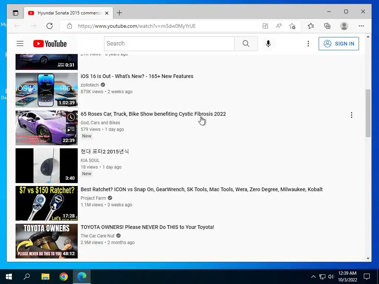
Task: Open the 3:40 Korean video thumbnail
Action: (x=47, y=166)
